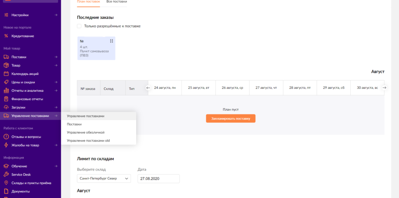Click the Settings sliders icon in sidebar
The width and height of the screenshot is (399, 198).
[x=6, y=15]
